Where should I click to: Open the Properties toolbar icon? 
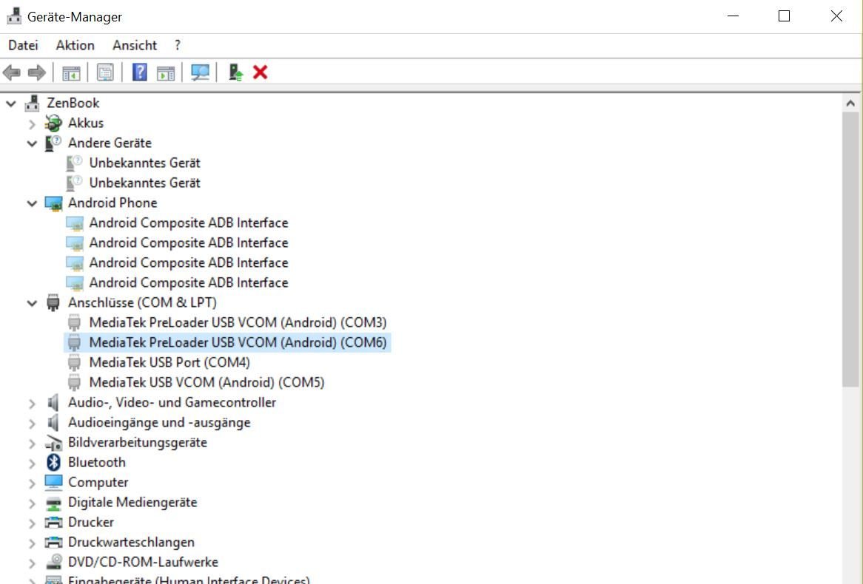click(x=105, y=72)
